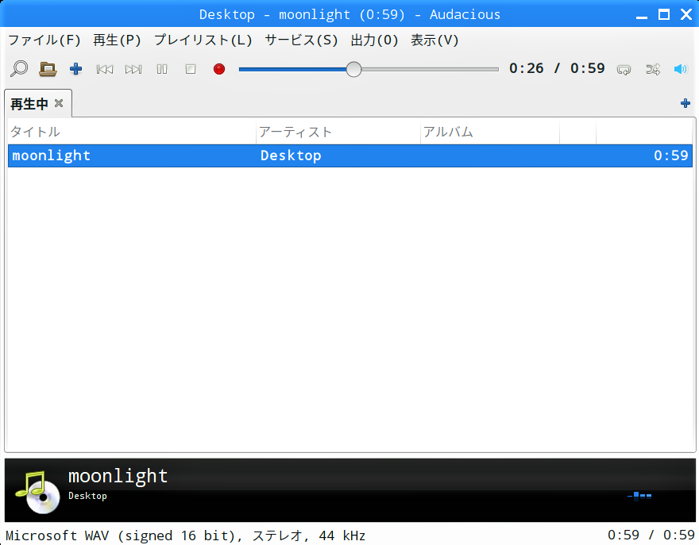This screenshot has width=699, height=545.
Task: Toggle shuffle mode
Action: pyautogui.click(x=653, y=70)
